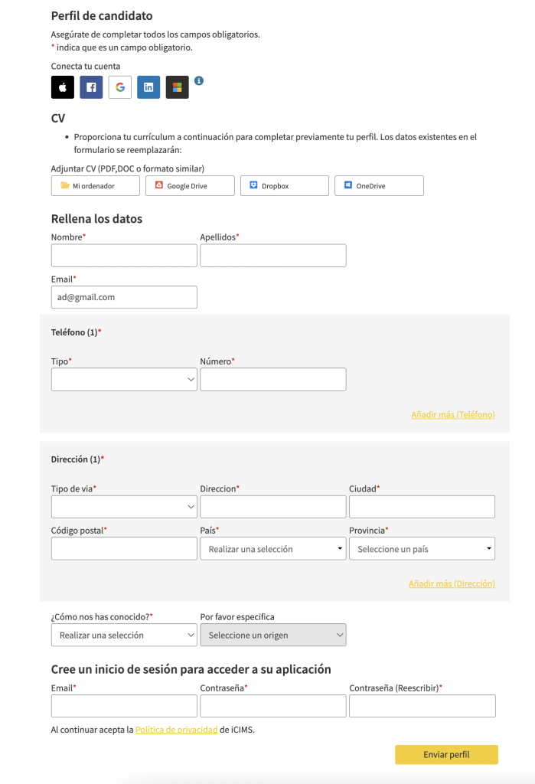This screenshot has width=535, height=784.
Task: Open the Tipo de via dropdown
Action: point(123,506)
